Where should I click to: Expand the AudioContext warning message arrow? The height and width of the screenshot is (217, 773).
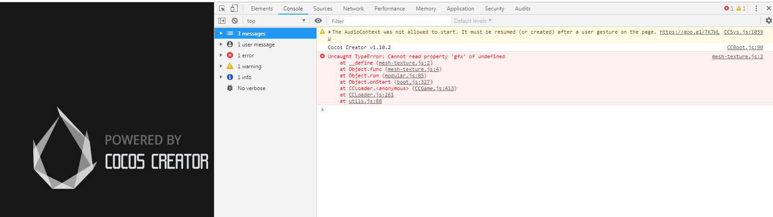tap(330, 32)
